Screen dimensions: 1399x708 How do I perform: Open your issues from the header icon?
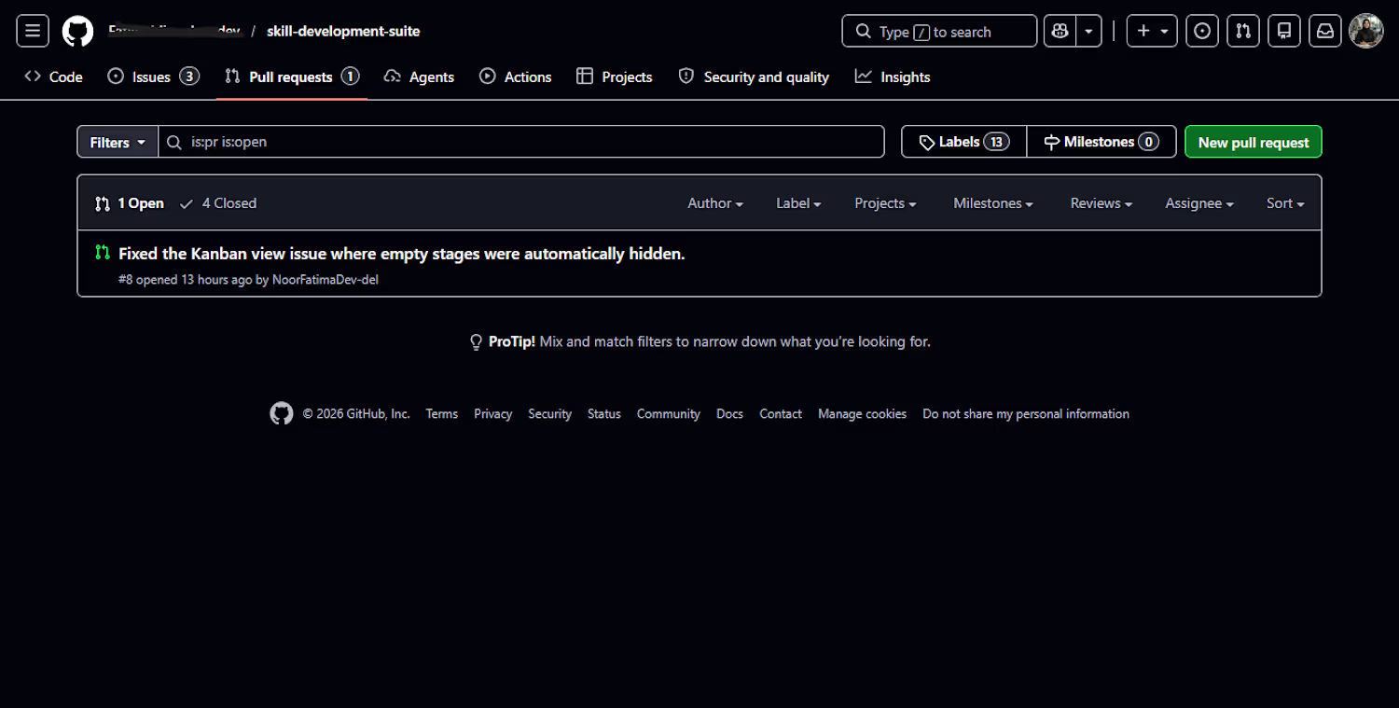[1202, 31]
